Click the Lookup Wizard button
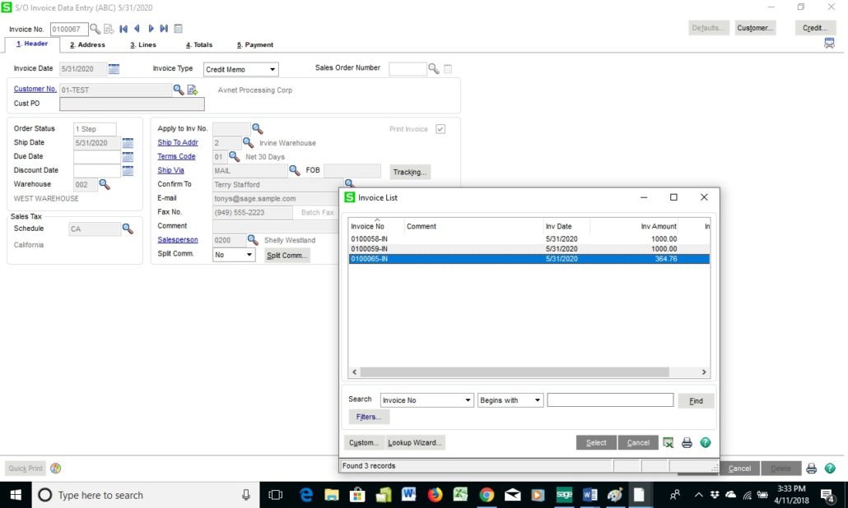The image size is (848, 508). click(415, 442)
